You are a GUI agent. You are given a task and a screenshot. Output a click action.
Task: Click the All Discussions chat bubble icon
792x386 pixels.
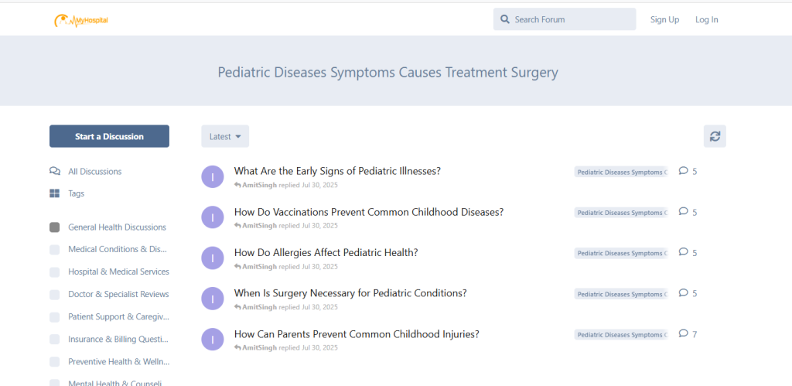(x=54, y=172)
